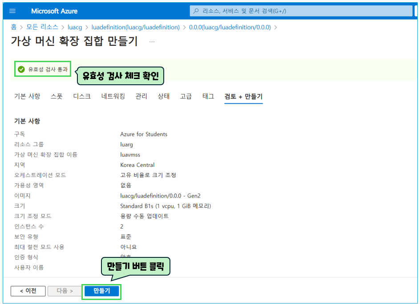Image resolution: width=420 pixels, height=304 pixels.
Task: Open 0.0.0(luacg/luadefinition/0.0.0) breadcrumb
Action: click(x=230, y=27)
